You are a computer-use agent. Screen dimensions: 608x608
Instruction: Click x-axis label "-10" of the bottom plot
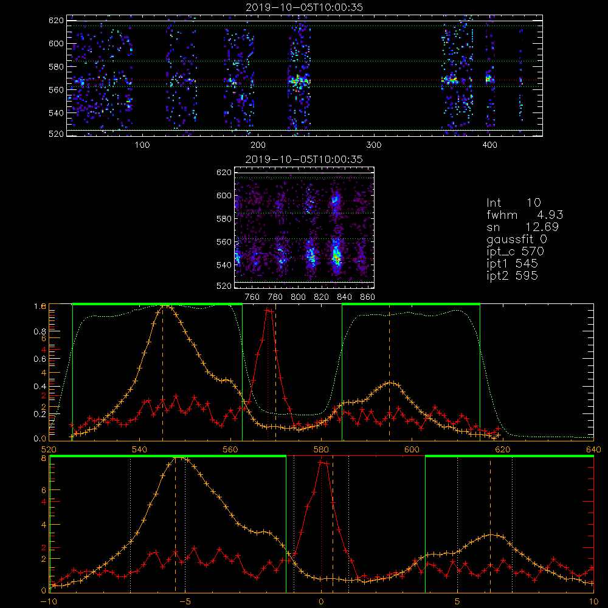[x=49, y=602]
